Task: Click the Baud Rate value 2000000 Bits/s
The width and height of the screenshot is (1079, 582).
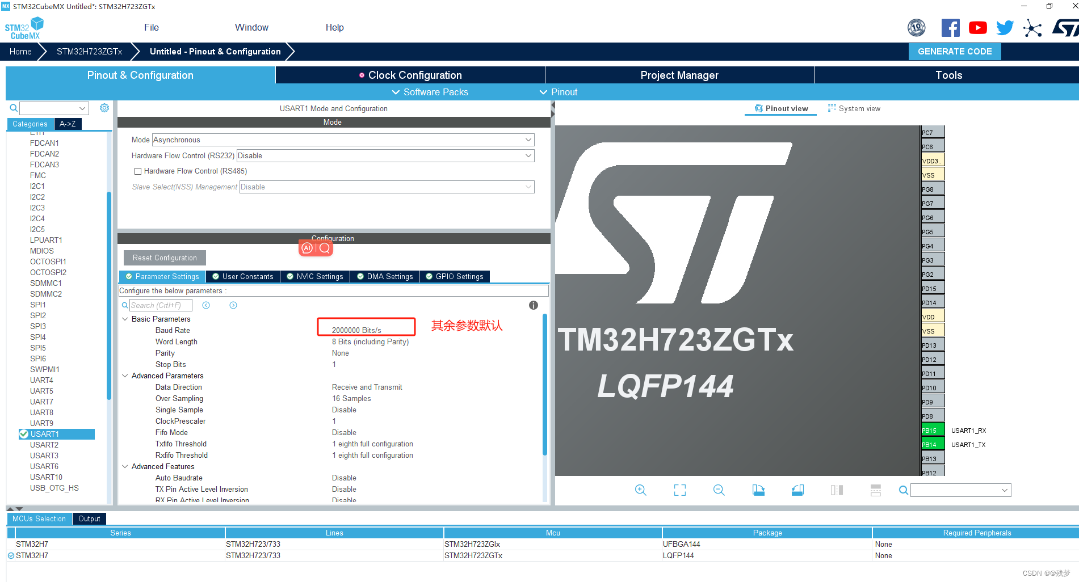Action: (356, 330)
